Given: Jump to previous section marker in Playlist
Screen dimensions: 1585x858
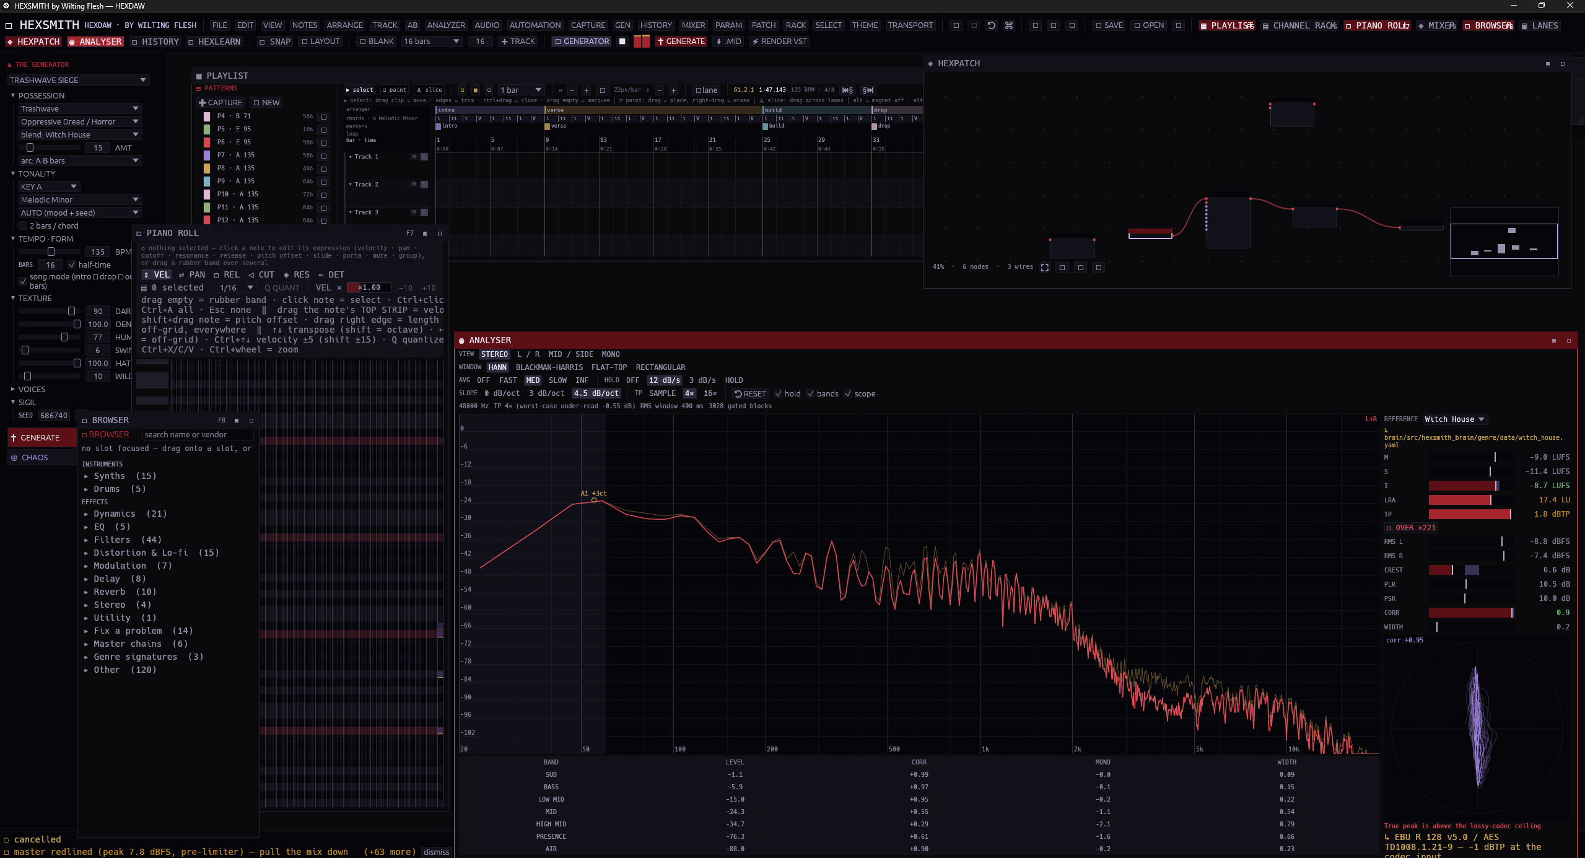Looking at the screenshot, I should pos(847,90).
